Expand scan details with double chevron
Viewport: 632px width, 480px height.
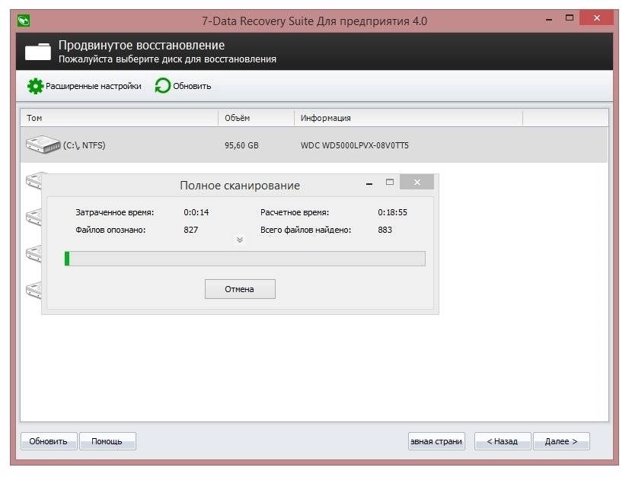click(240, 240)
